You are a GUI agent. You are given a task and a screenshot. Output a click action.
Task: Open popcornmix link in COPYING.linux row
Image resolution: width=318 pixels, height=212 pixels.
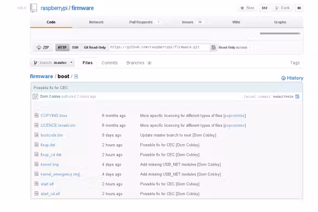click(x=235, y=116)
